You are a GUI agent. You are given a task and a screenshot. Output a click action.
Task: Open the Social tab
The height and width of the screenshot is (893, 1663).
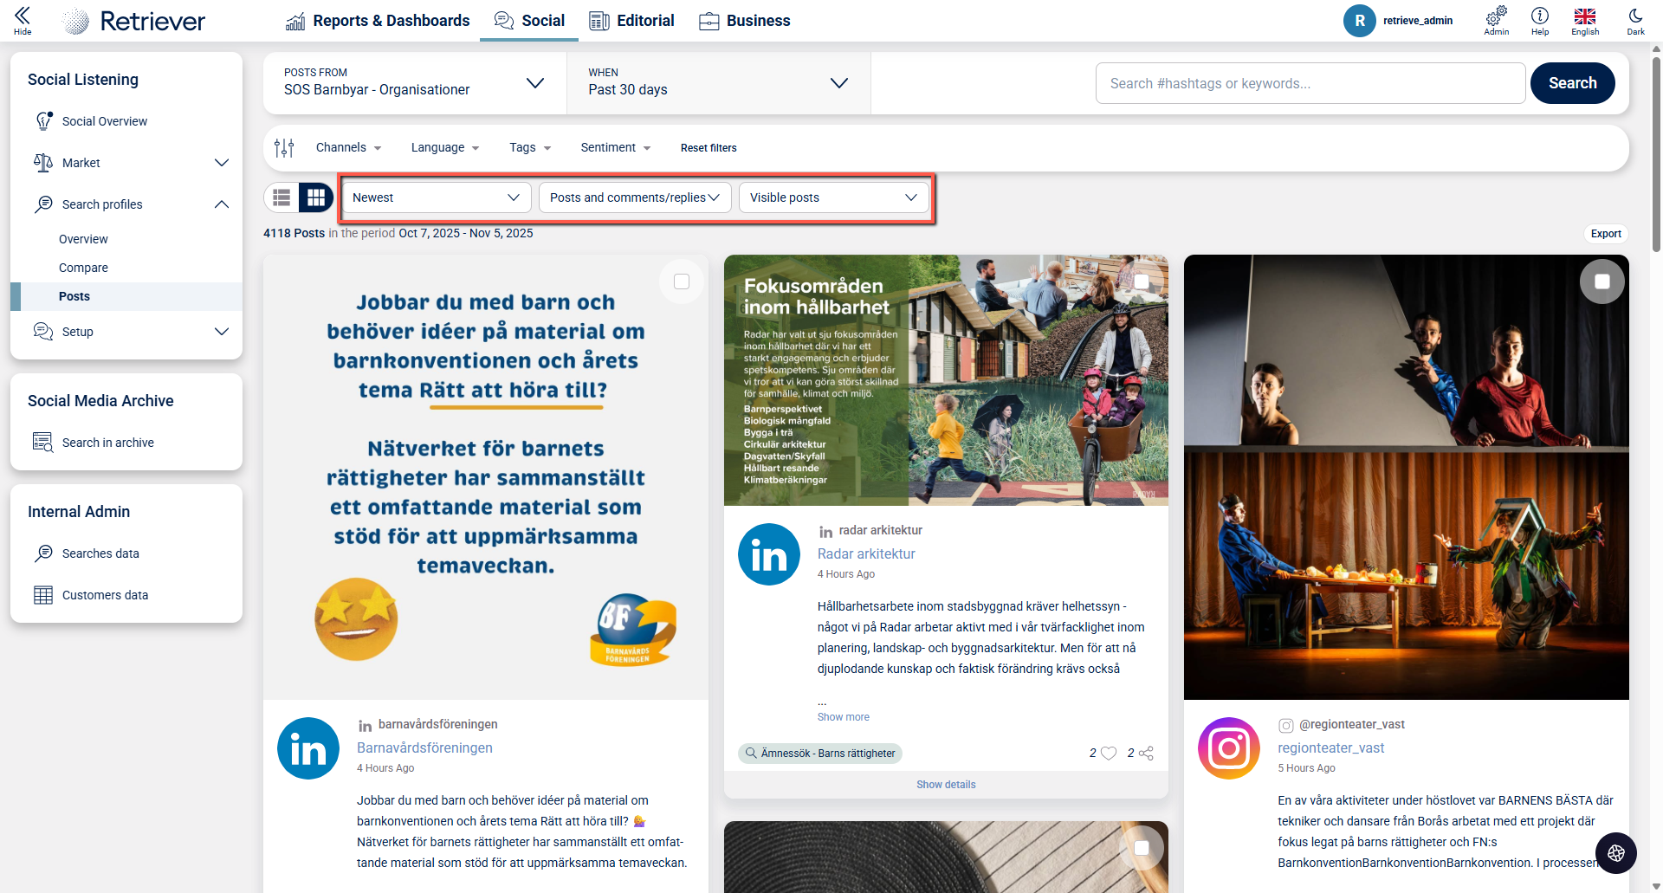529,21
